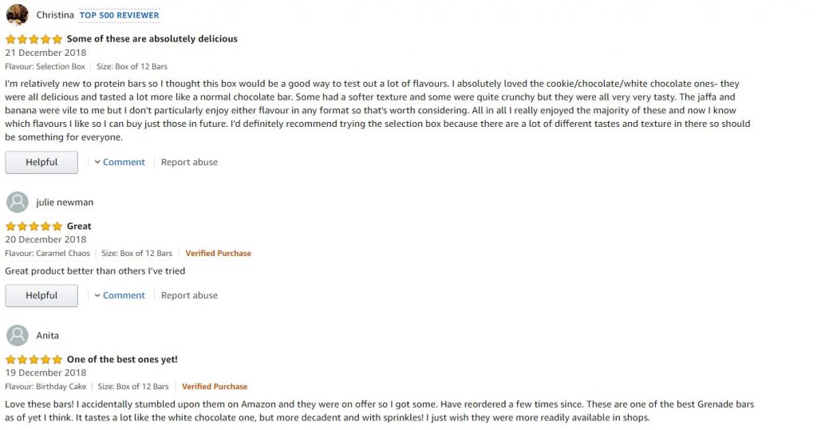Click the star rating on Christina's review
The height and width of the screenshot is (430, 817).
click(34, 39)
